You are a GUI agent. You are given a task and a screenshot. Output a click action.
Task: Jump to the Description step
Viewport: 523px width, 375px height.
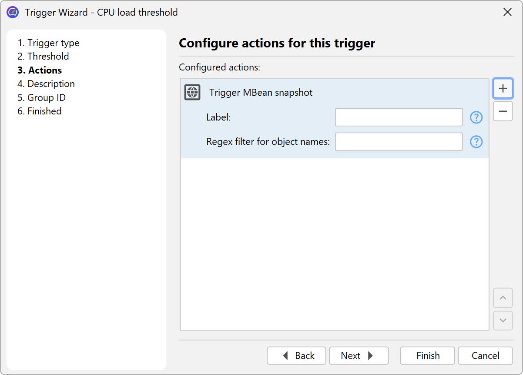(46, 84)
